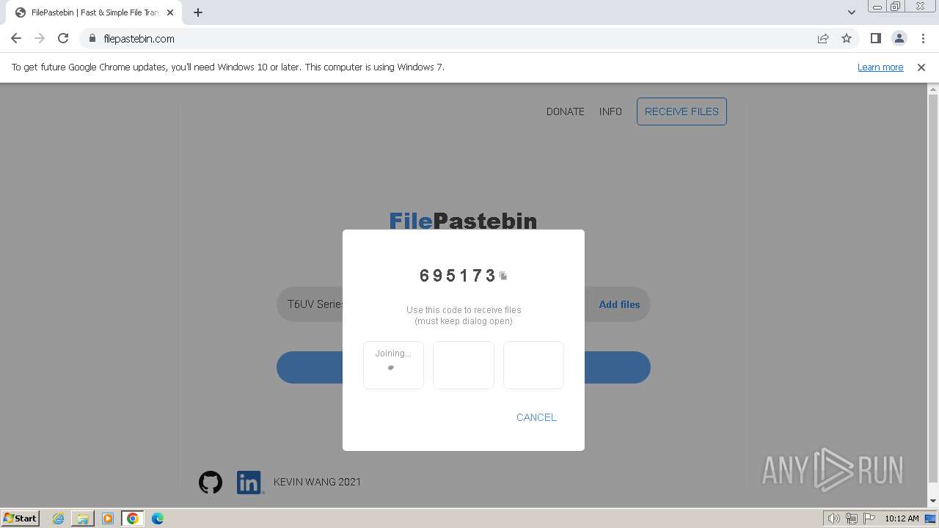Open the Windows Start menu
The image size is (939, 528).
point(21,518)
